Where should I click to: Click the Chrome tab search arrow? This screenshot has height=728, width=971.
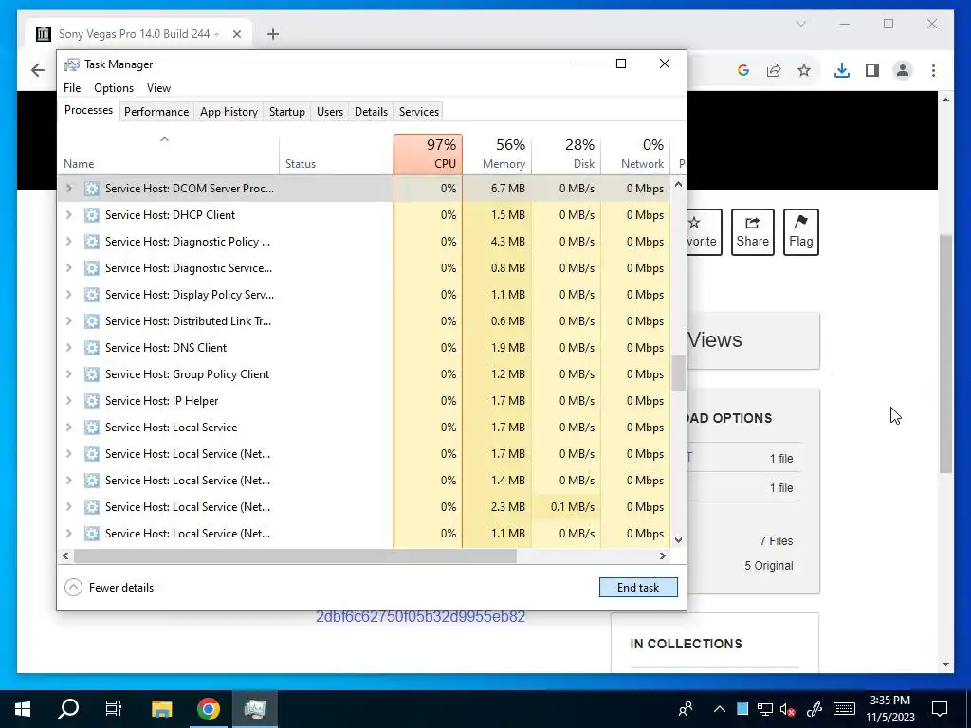800,24
